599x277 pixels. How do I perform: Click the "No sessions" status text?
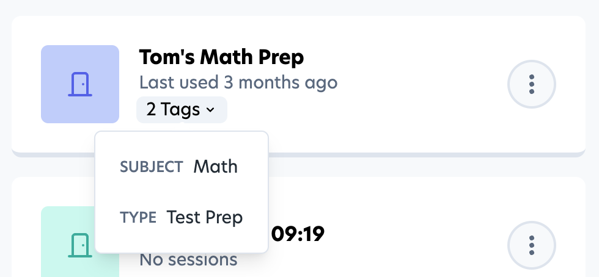(188, 260)
